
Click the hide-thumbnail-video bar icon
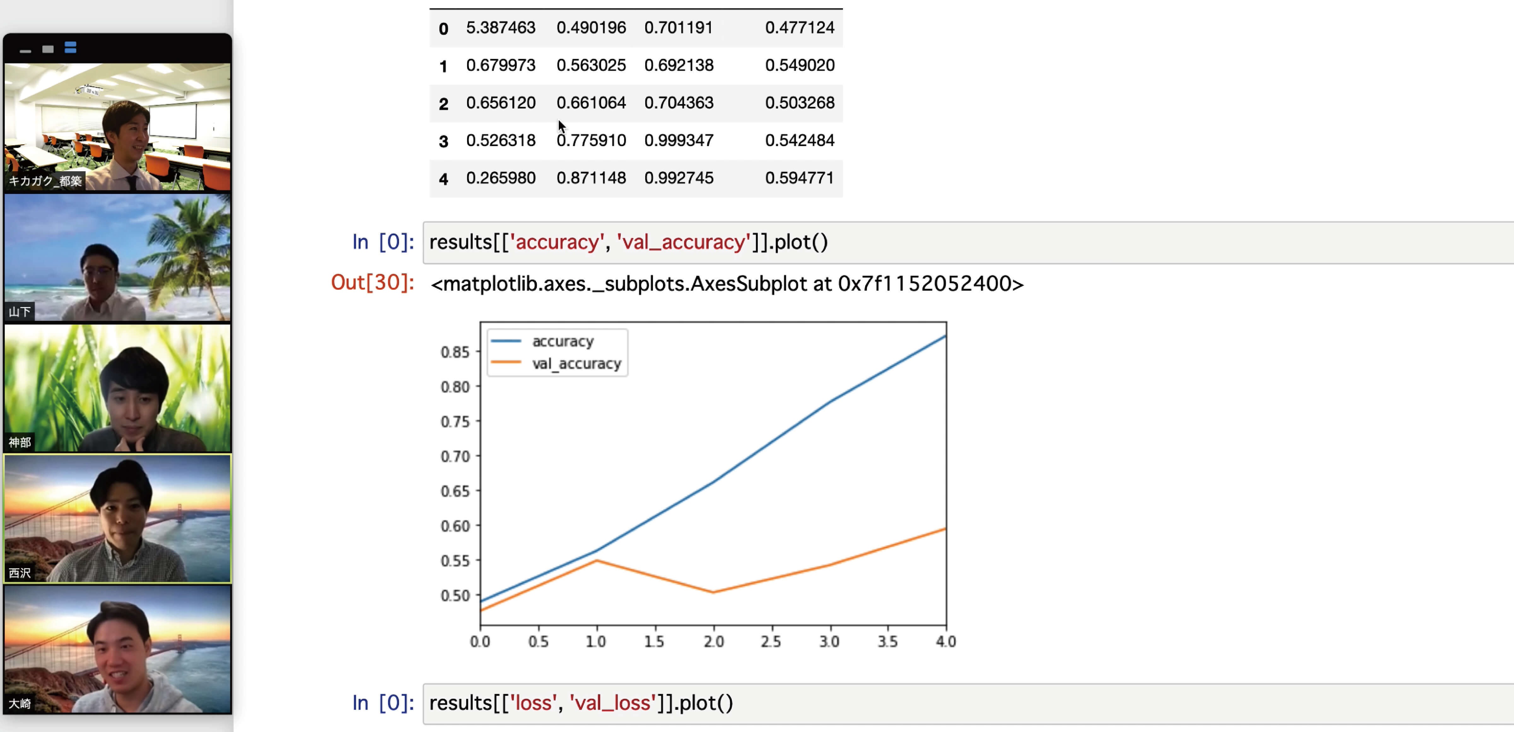(25, 50)
